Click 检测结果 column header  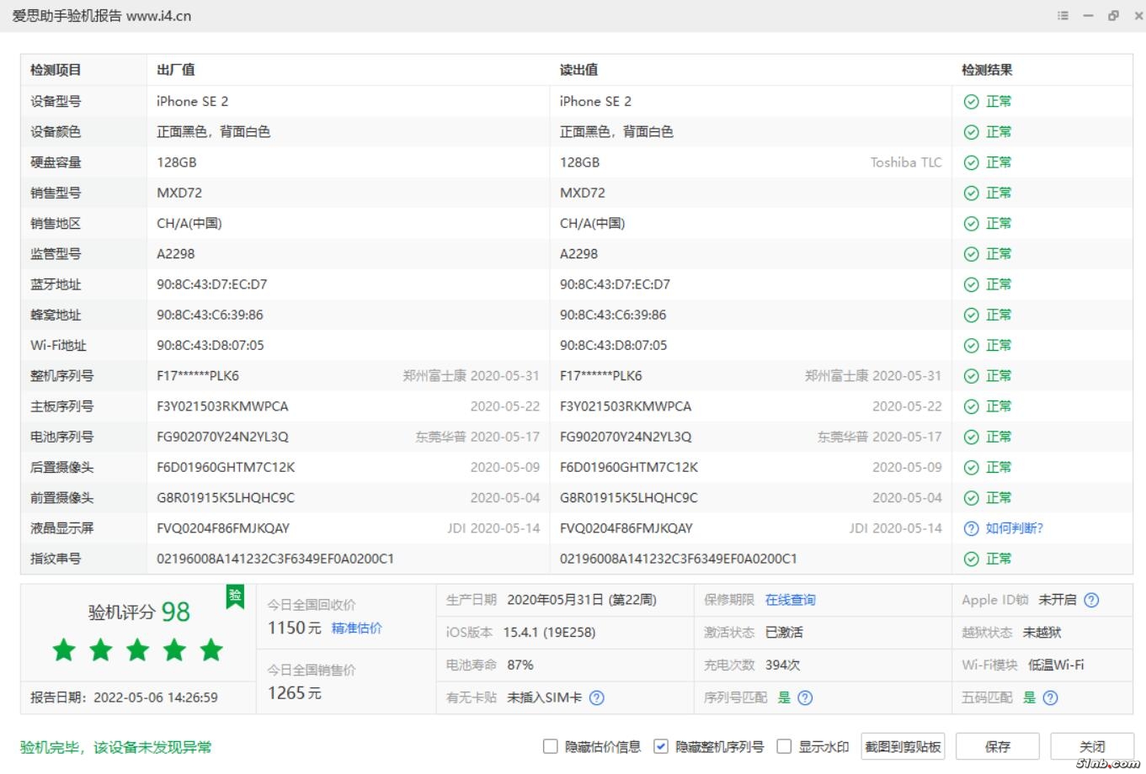[x=987, y=70]
